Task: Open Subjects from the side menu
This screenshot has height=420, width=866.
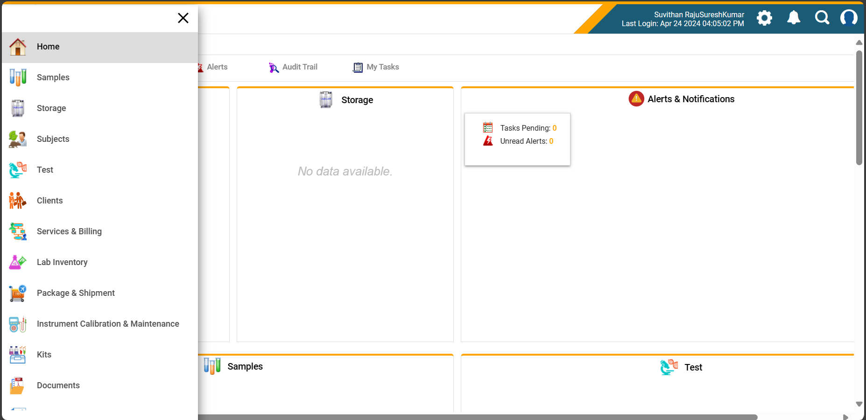Action: click(53, 139)
